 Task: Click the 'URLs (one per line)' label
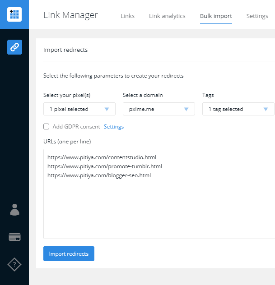[x=67, y=142]
